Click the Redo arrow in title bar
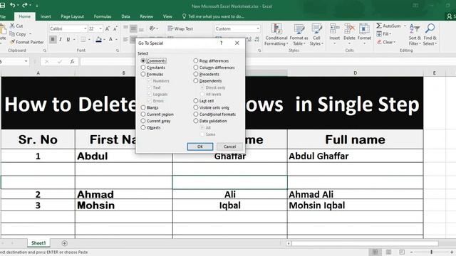456x256 pixels. click(25, 5)
